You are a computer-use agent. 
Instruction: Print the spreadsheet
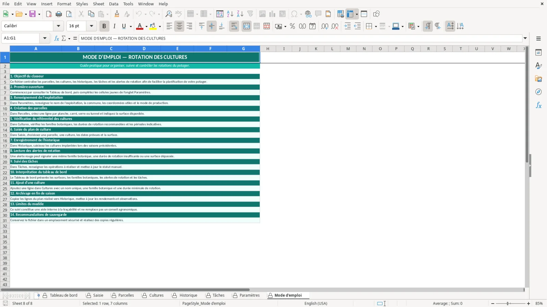click(59, 14)
